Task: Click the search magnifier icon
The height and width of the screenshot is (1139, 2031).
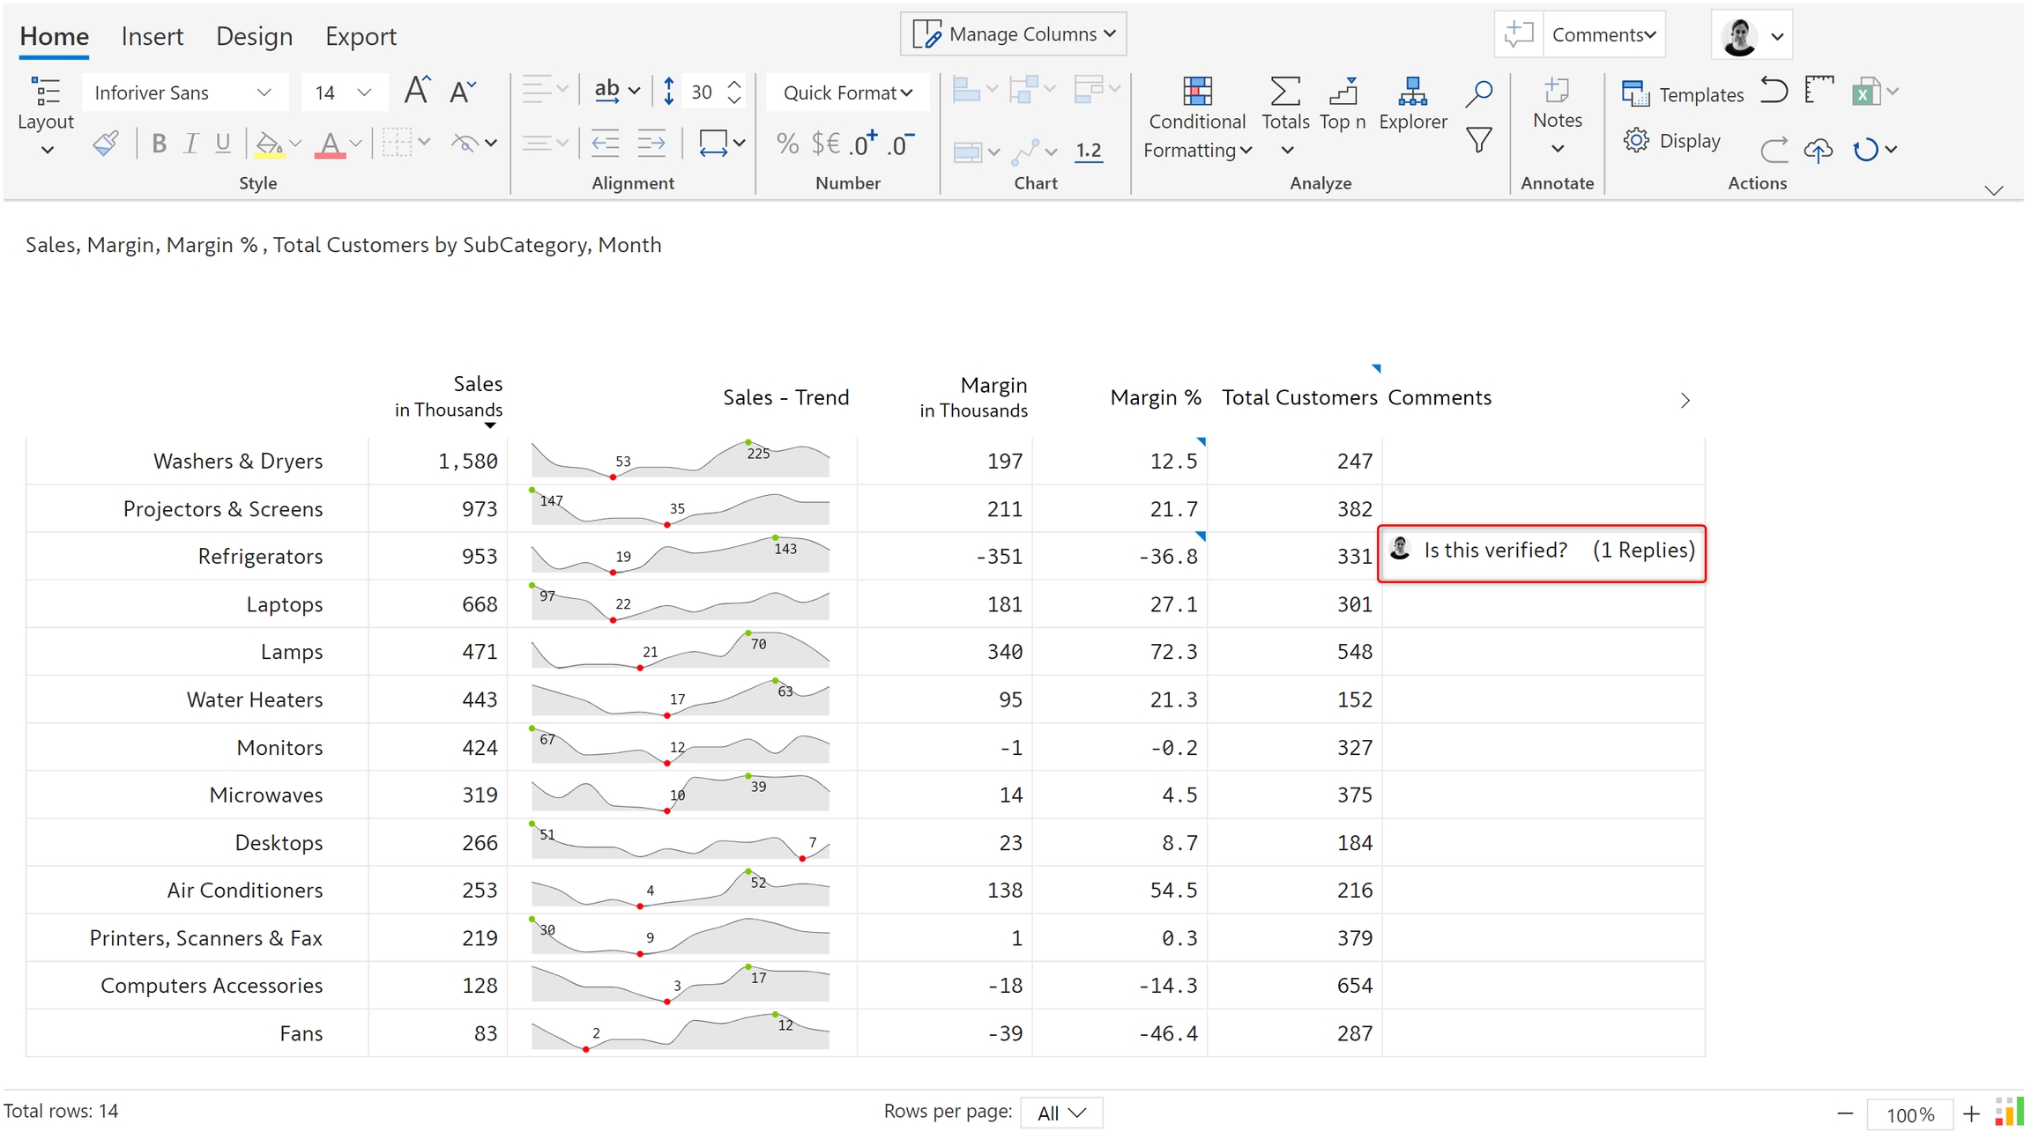Action: [1478, 92]
